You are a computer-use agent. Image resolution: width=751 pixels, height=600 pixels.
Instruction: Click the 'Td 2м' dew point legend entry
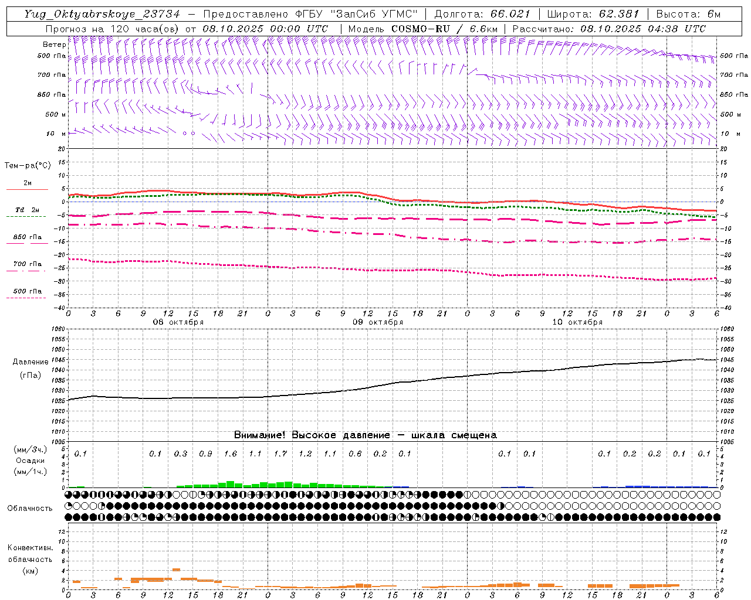click(x=27, y=210)
